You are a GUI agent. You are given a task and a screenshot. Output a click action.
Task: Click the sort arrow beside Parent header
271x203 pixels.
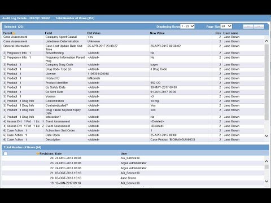coord(14,33)
